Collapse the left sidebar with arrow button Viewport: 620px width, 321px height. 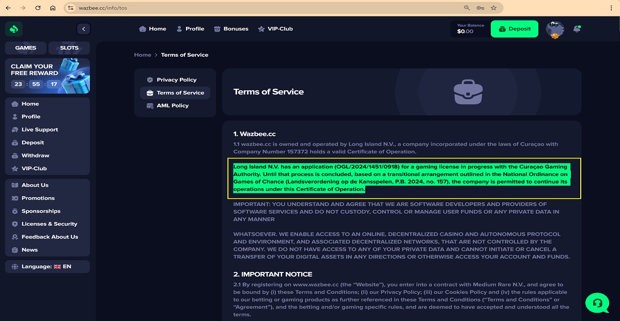click(x=83, y=29)
